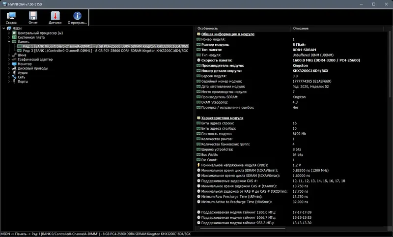This screenshot has height=237, width=393.
Task: Expand the Шина tree node
Action: [9, 55]
